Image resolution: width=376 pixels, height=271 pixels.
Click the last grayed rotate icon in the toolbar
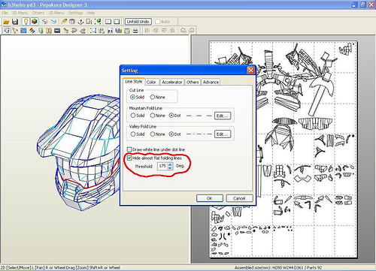coord(192,31)
